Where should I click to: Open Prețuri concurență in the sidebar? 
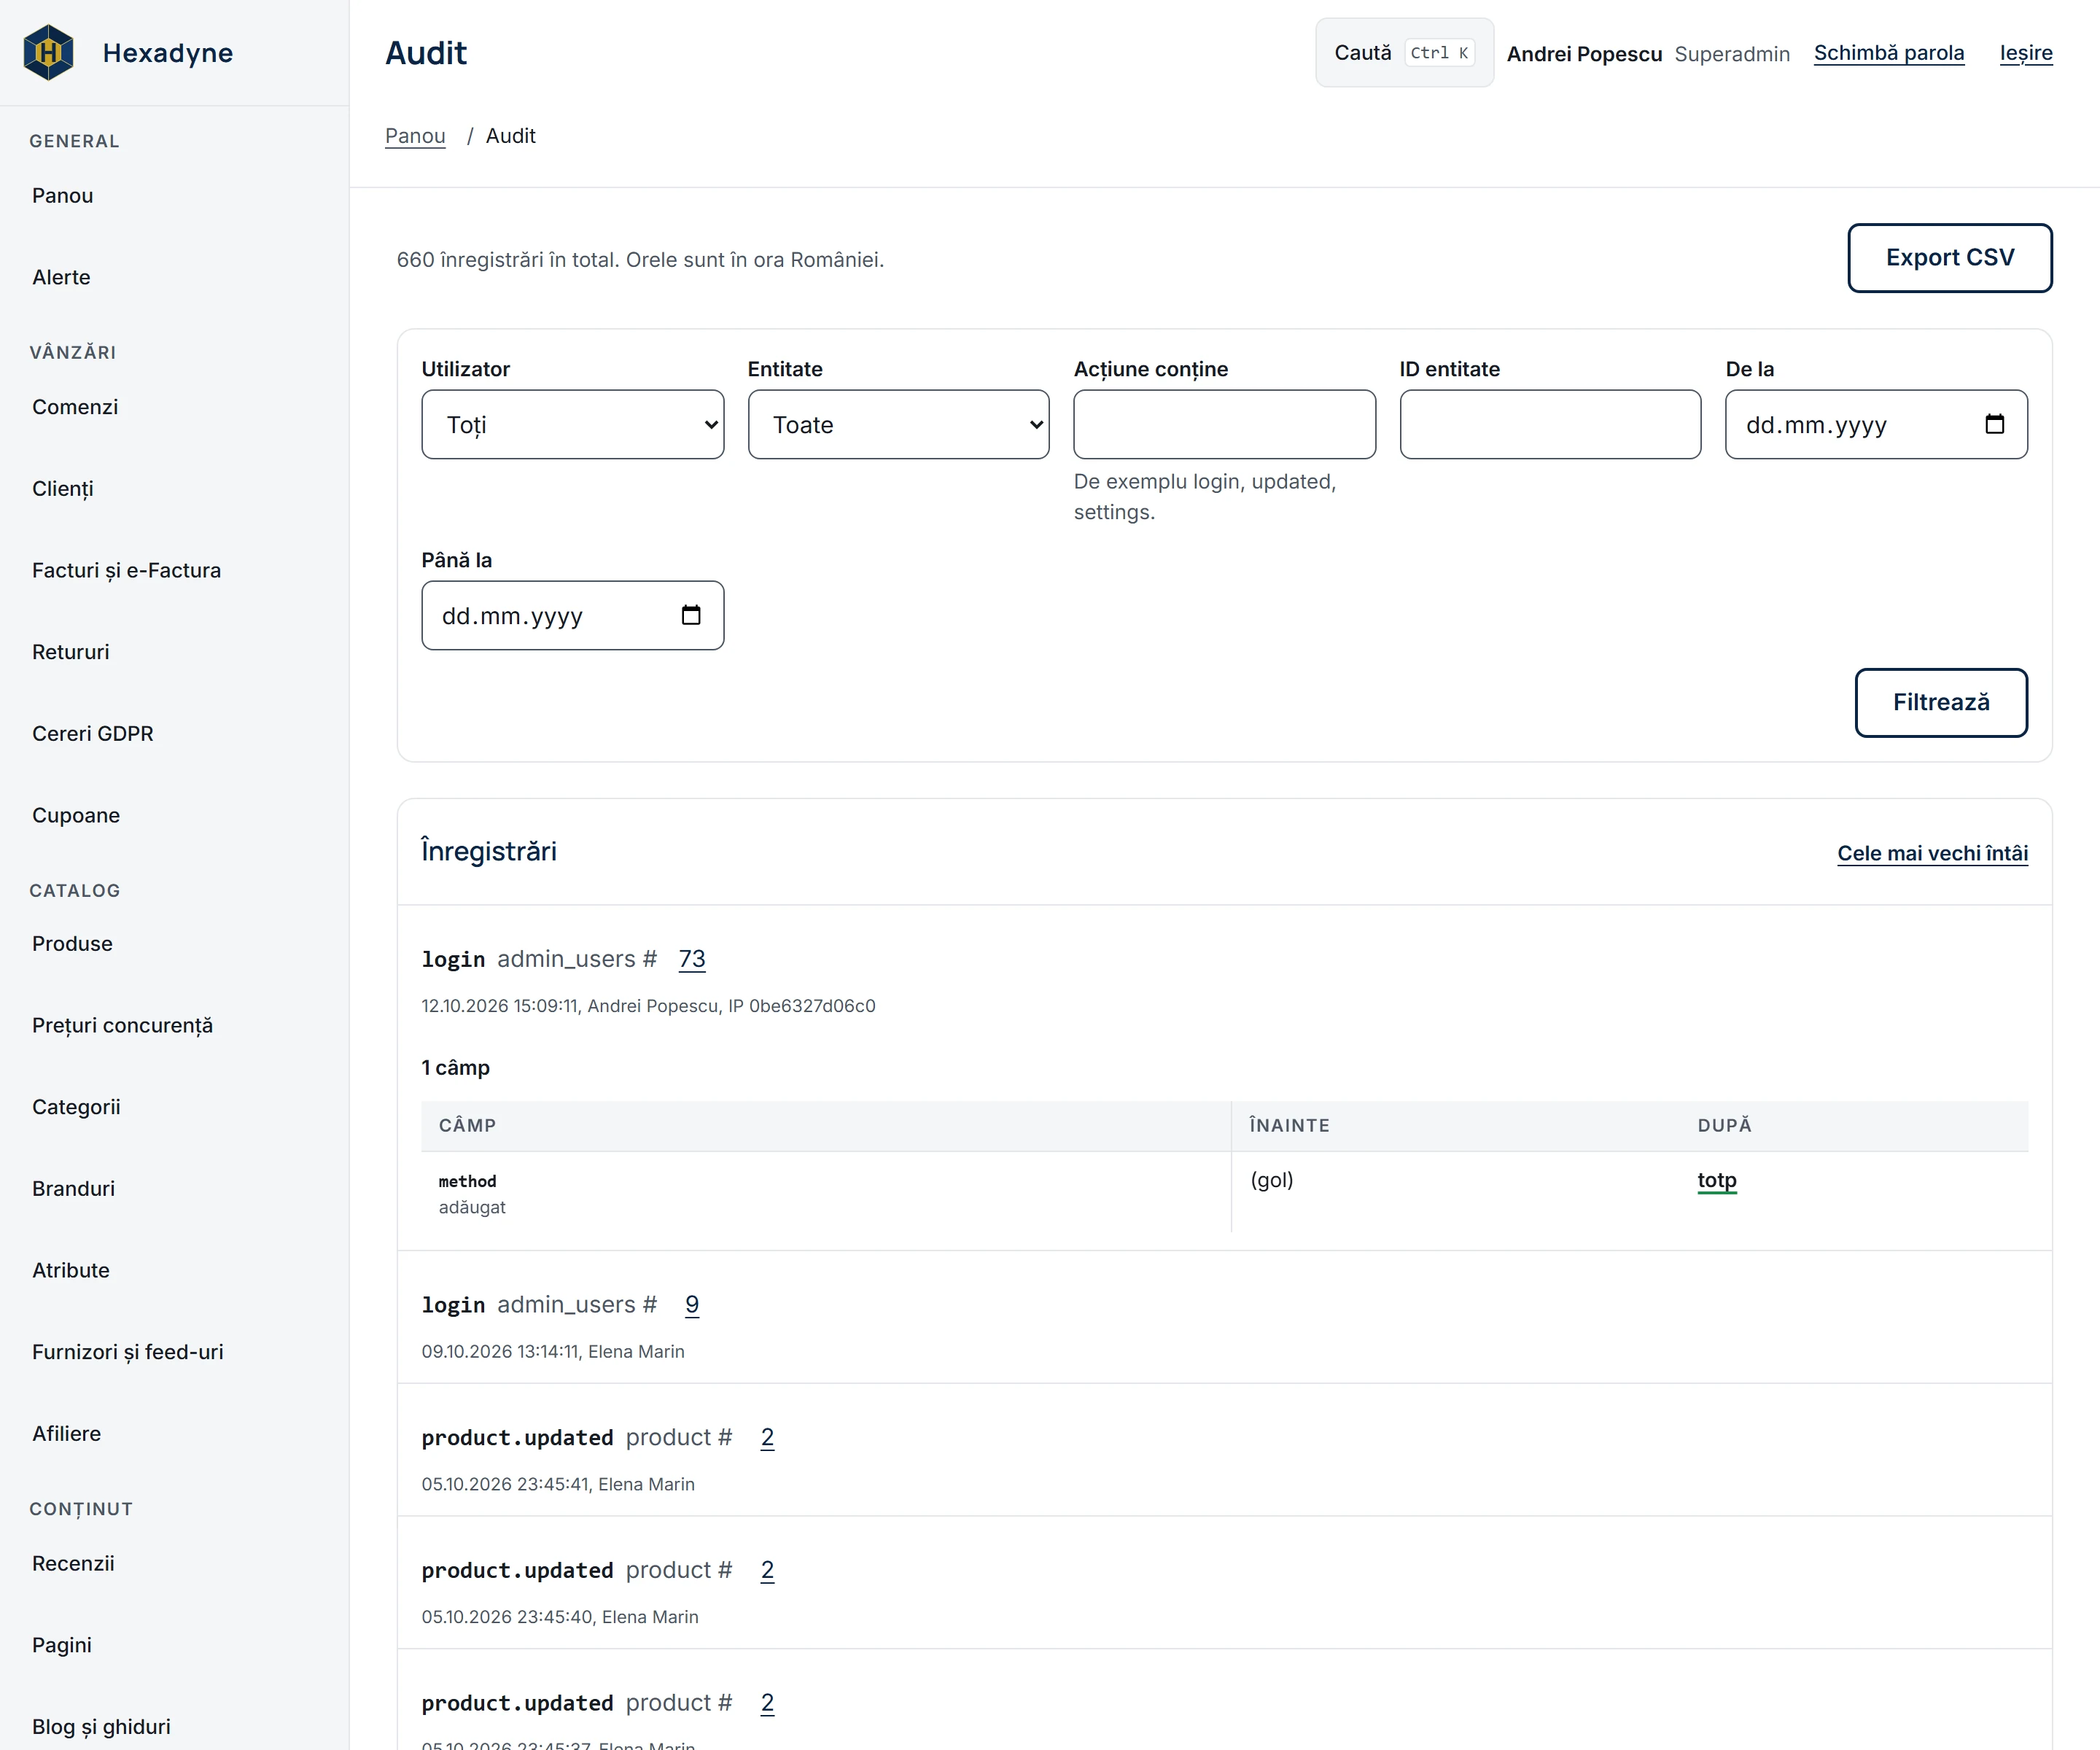pos(123,1025)
